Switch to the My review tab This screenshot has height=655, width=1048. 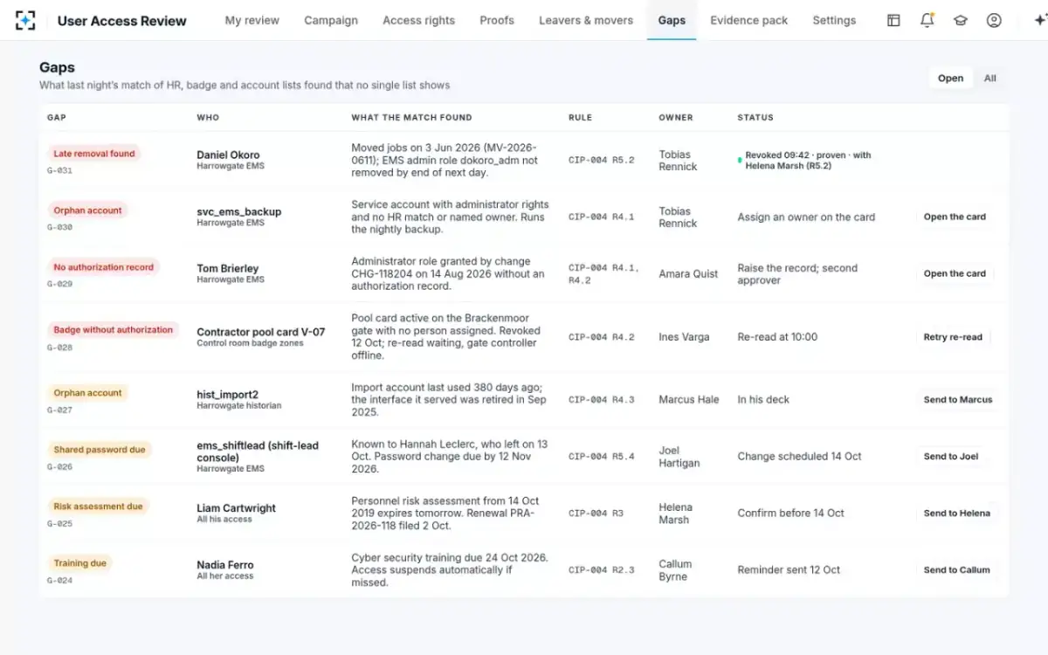(x=252, y=20)
